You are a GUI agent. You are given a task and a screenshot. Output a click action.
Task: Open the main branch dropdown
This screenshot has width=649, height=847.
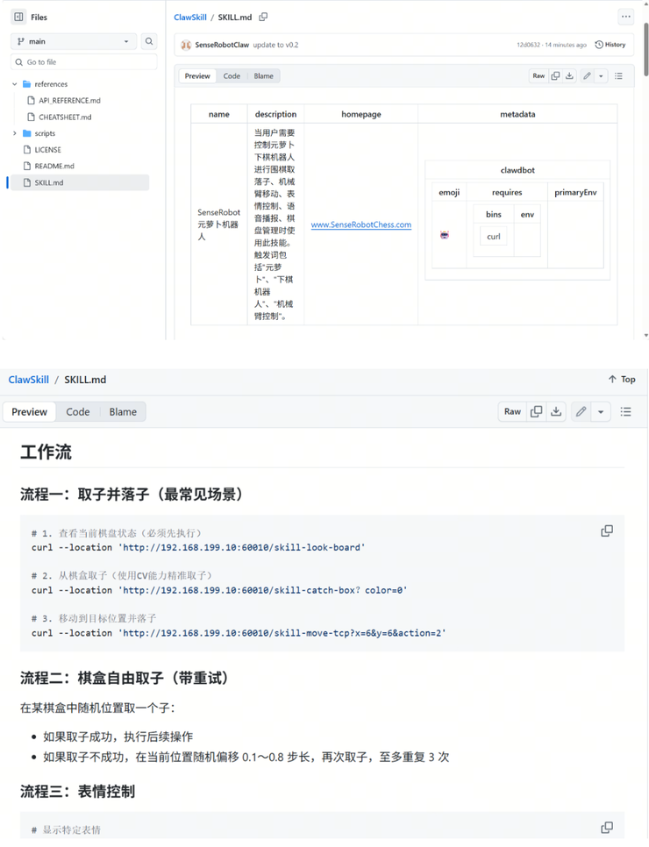tap(74, 41)
